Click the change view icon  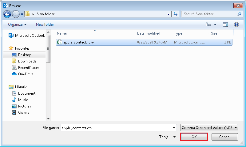tap(208, 24)
